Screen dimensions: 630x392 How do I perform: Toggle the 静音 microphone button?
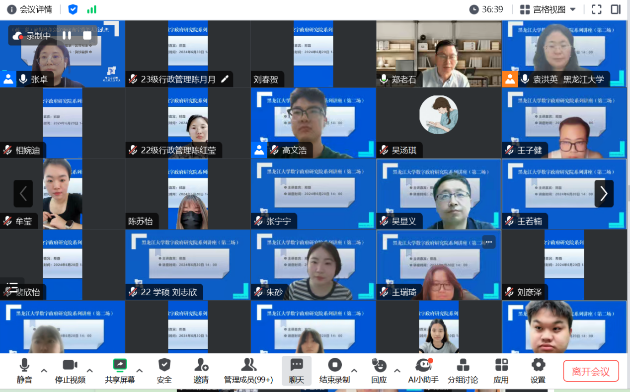click(x=24, y=371)
